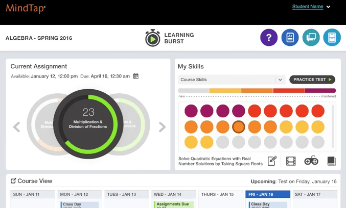Open the A+ grades document icon
Image resolution: width=346 pixels, height=208 pixels.
click(290, 38)
